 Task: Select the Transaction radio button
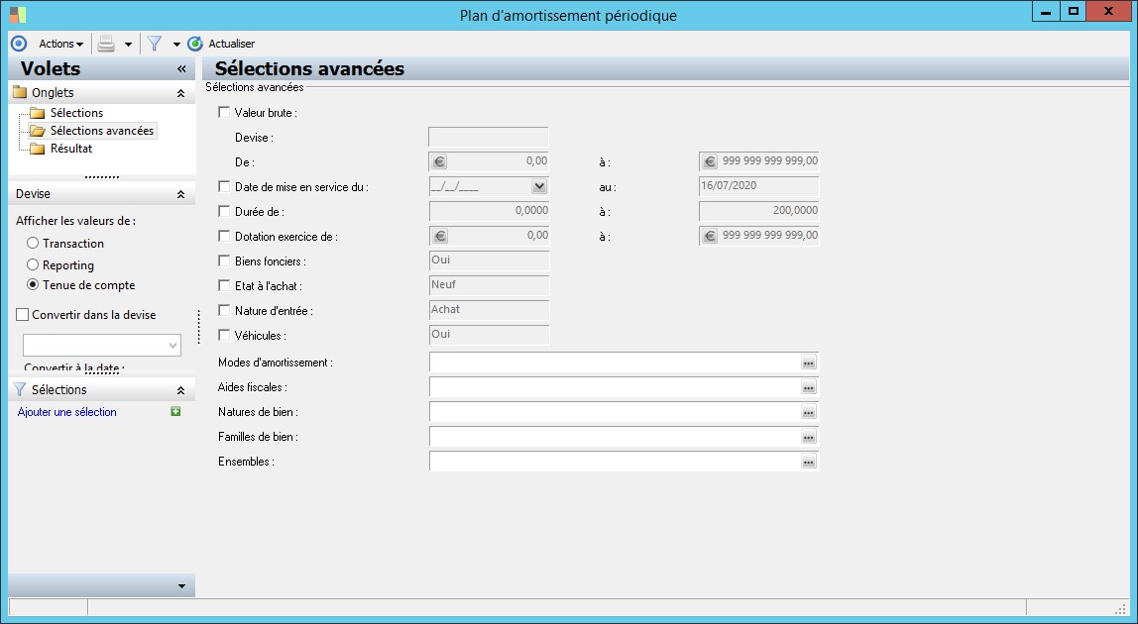tap(33, 243)
